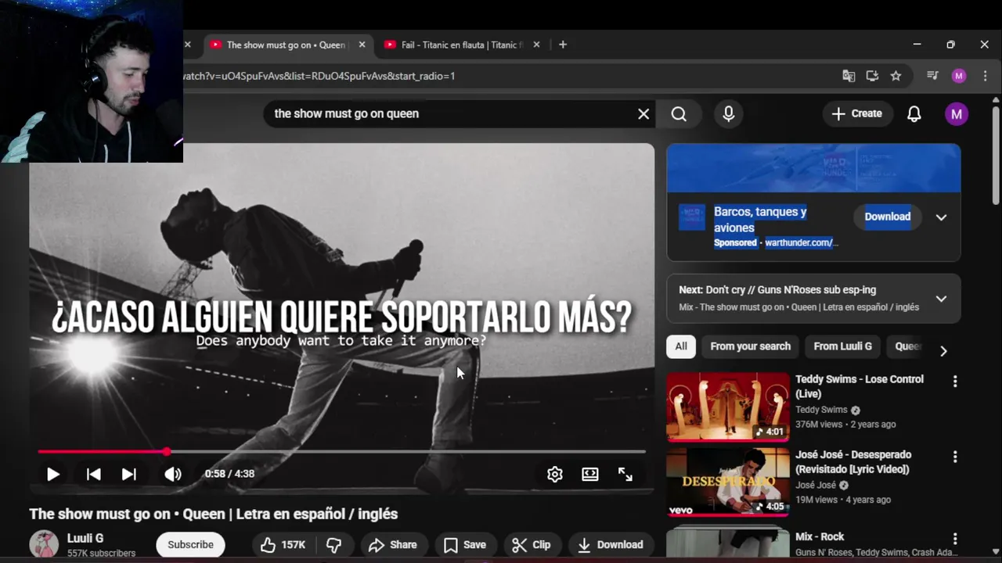Open the video settings gear
Screen dimensions: 1002x563
555,474
